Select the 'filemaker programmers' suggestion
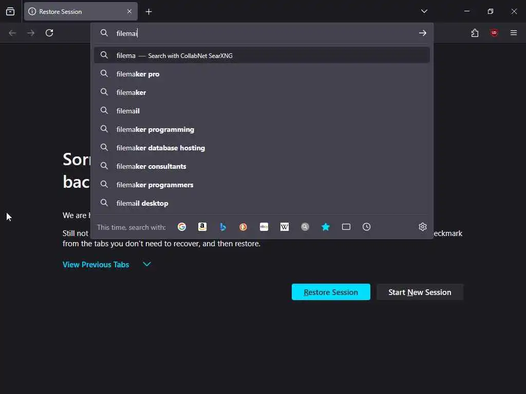This screenshot has width=526, height=394. [261, 185]
